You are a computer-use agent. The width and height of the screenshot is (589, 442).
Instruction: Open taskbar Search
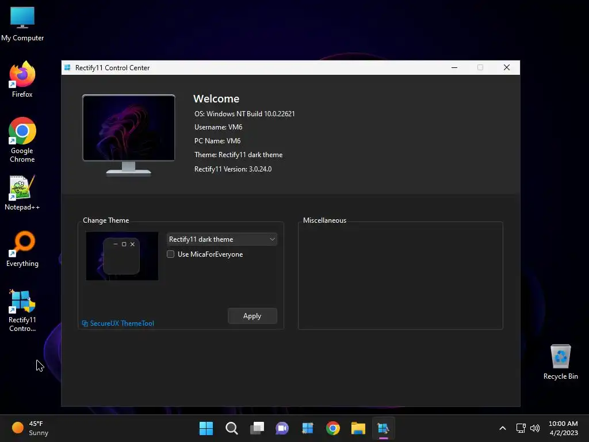231,428
